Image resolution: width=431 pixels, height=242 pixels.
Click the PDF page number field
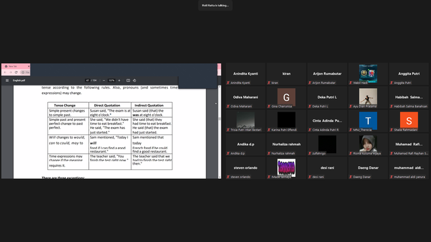(88, 81)
